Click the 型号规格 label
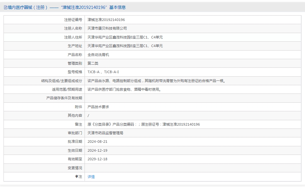The width and height of the screenshot is (305, 187). (75, 72)
